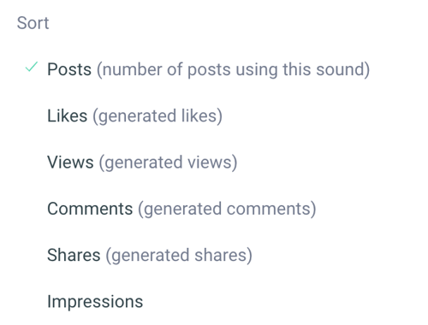
Task: Click the Sort menu heading
Action: (x=33, y=23)
